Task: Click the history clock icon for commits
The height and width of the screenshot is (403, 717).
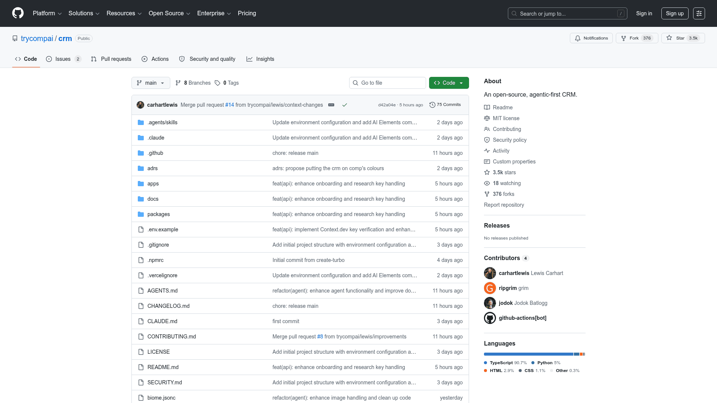Action: (x=432, y=105)
